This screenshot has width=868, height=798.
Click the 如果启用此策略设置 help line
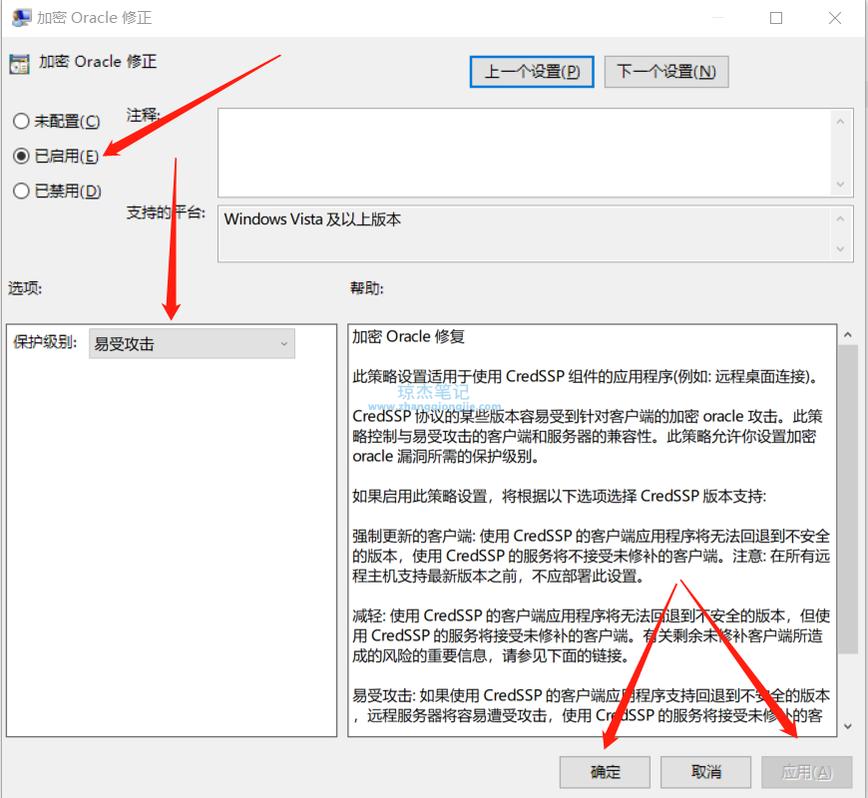559,497
